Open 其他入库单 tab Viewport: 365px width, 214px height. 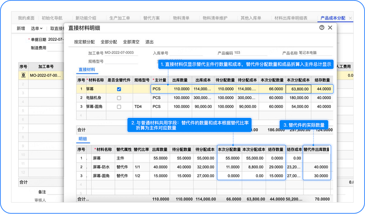250,18
